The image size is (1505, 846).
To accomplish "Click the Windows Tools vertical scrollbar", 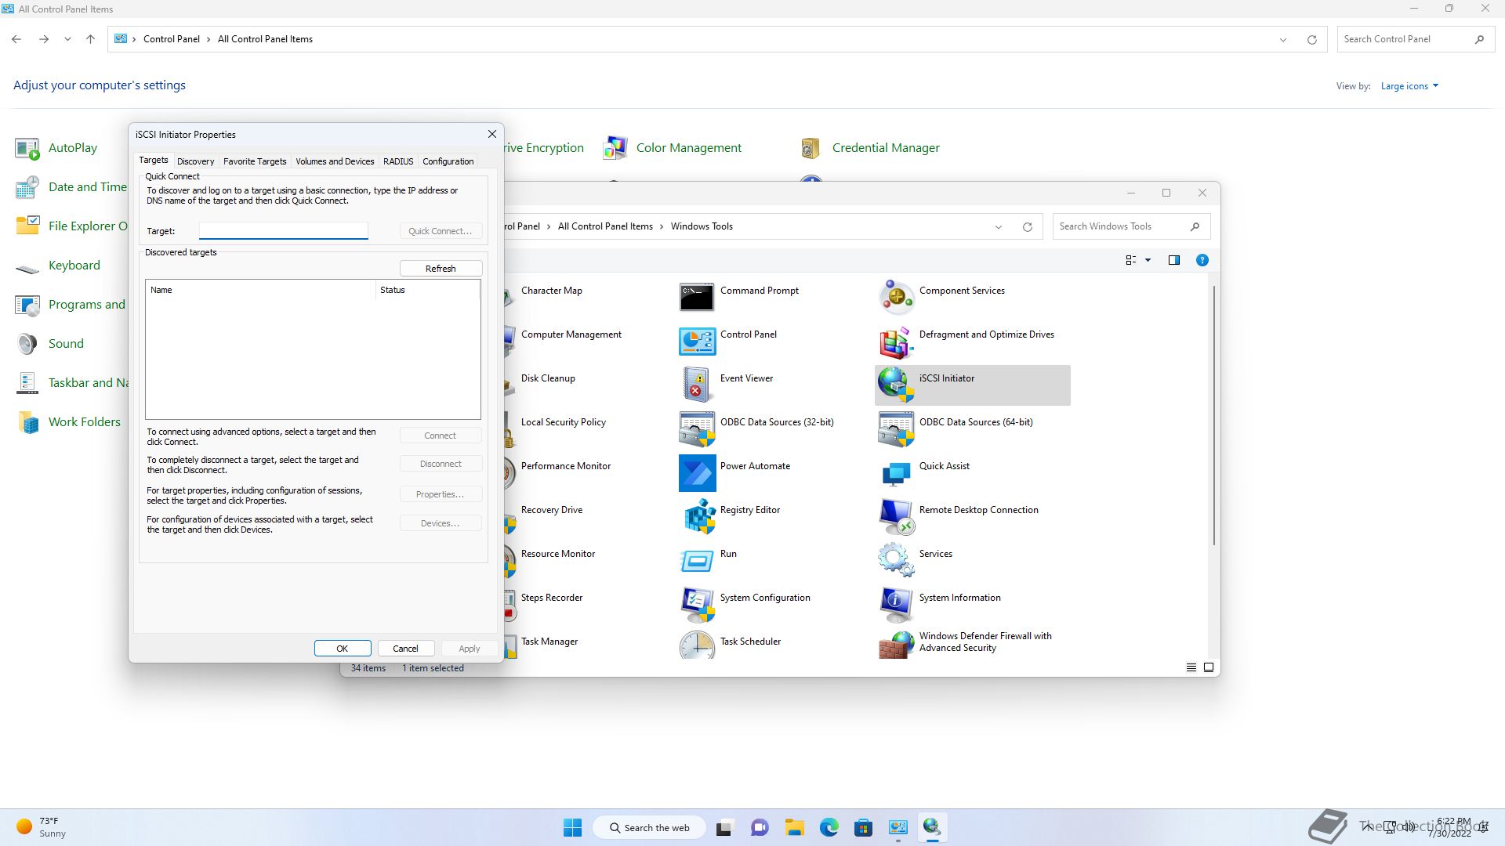I will pyautogui.click(x=1213, y=415).
